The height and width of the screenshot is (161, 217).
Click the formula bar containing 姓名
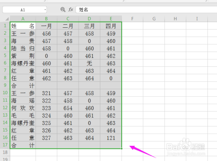[x=146, y=10]
